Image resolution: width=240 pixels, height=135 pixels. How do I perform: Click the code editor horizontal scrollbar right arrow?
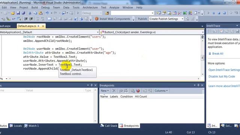(x=198, y=79)
